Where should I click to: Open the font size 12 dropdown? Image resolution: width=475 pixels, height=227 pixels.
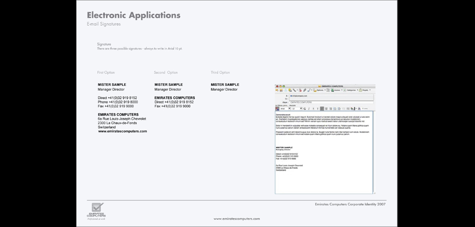[296, 109]
